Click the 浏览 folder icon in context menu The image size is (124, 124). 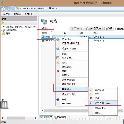tap(58, 63)
